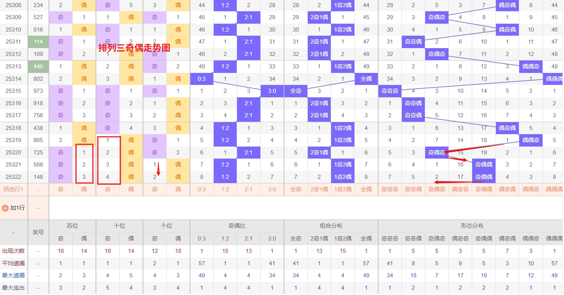The width and height of the screenshot is (564, 295).
Task: Click the 百位 column header in footer
Action: (x=72, y=226)
